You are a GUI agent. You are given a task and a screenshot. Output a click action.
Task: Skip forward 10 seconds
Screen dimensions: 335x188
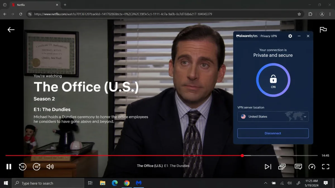pos(37,167)
